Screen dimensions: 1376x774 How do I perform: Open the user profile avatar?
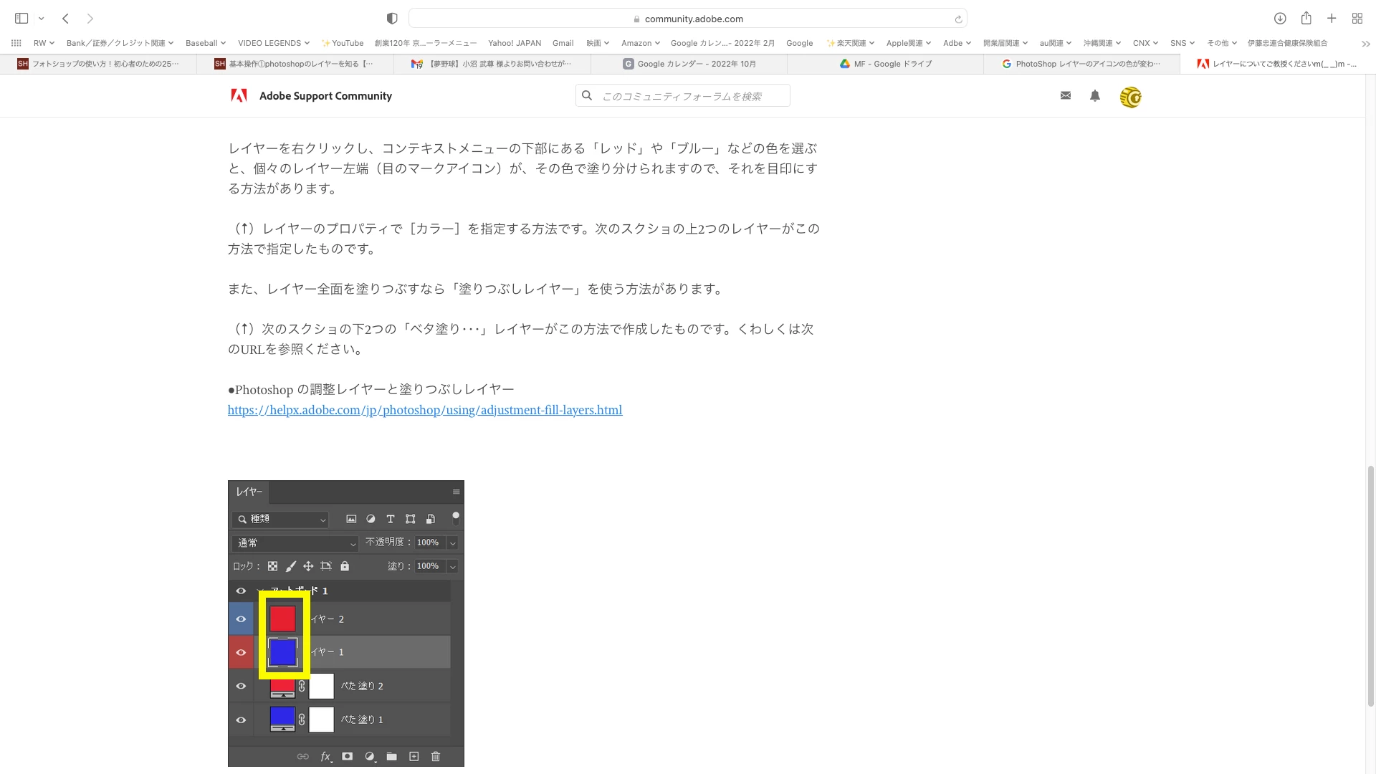[1130, 97]
